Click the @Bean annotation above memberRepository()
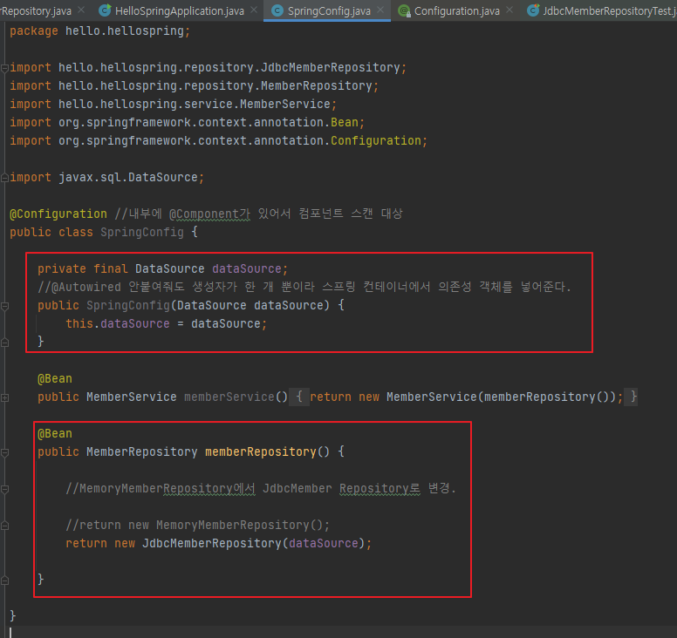The image size is (677, 638). coord(55,433)
